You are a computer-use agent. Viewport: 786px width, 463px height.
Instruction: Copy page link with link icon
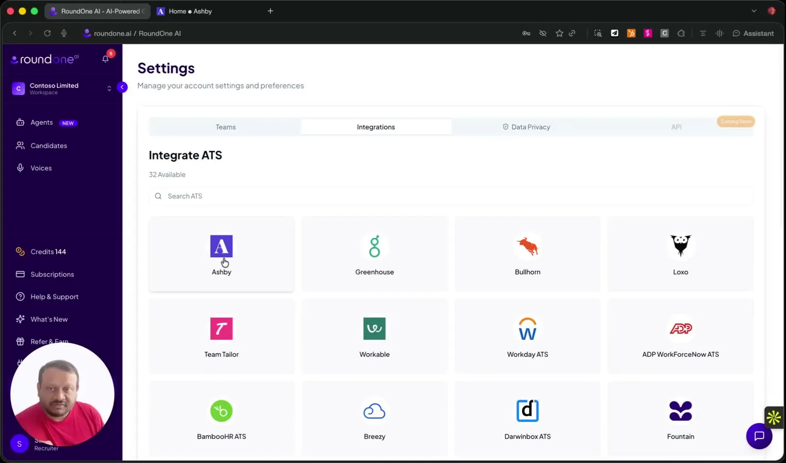pyautogui.click(x=572, y=33)
